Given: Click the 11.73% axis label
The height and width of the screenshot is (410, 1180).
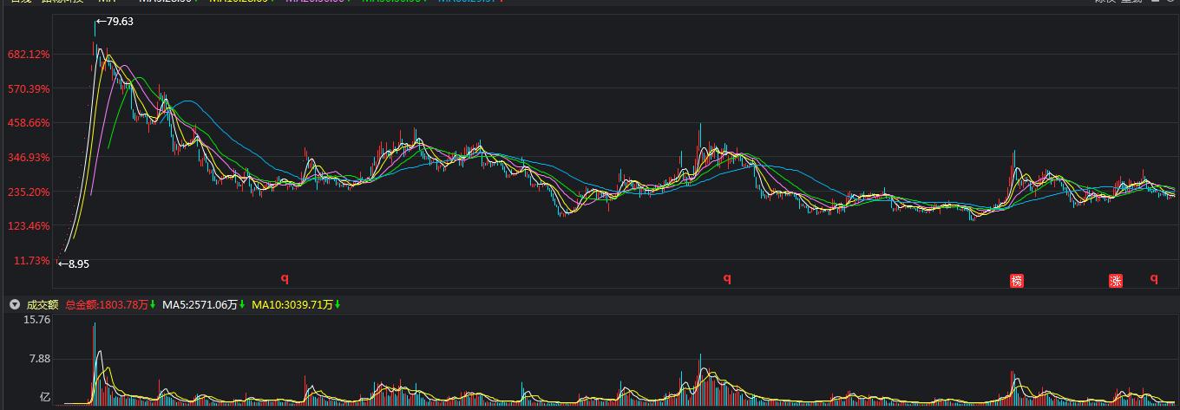Looking at the screenshot, I should 31,260.
